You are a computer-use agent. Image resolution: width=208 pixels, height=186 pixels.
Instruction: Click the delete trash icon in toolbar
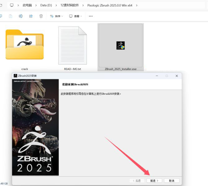point(41,16)
